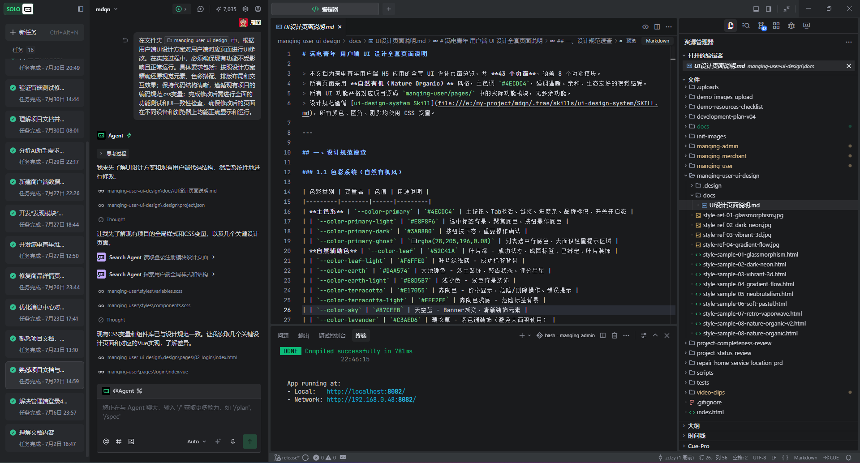Image resolution: width=860 pixels, height=463 pixels.
Task: Close the UI设计页面说明.md editor tab
Action: pyautogui.click(x=340, y=27)
